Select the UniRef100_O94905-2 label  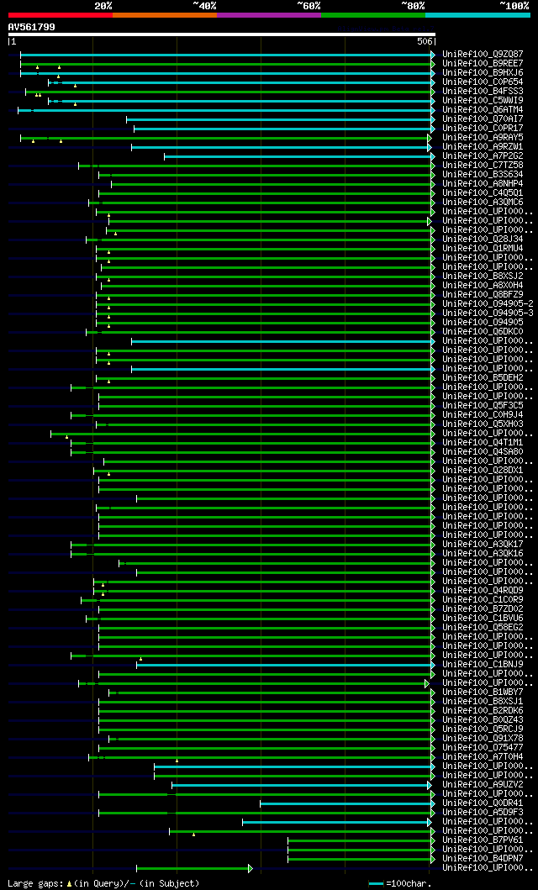[488, 304]
